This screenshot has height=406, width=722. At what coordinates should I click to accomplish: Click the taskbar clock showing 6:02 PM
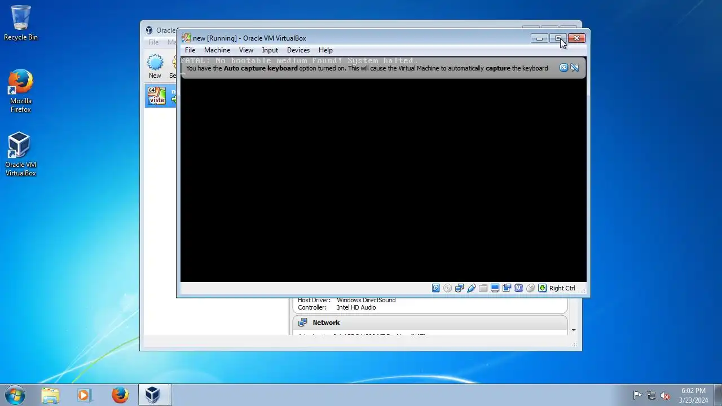tap(693, 395)
